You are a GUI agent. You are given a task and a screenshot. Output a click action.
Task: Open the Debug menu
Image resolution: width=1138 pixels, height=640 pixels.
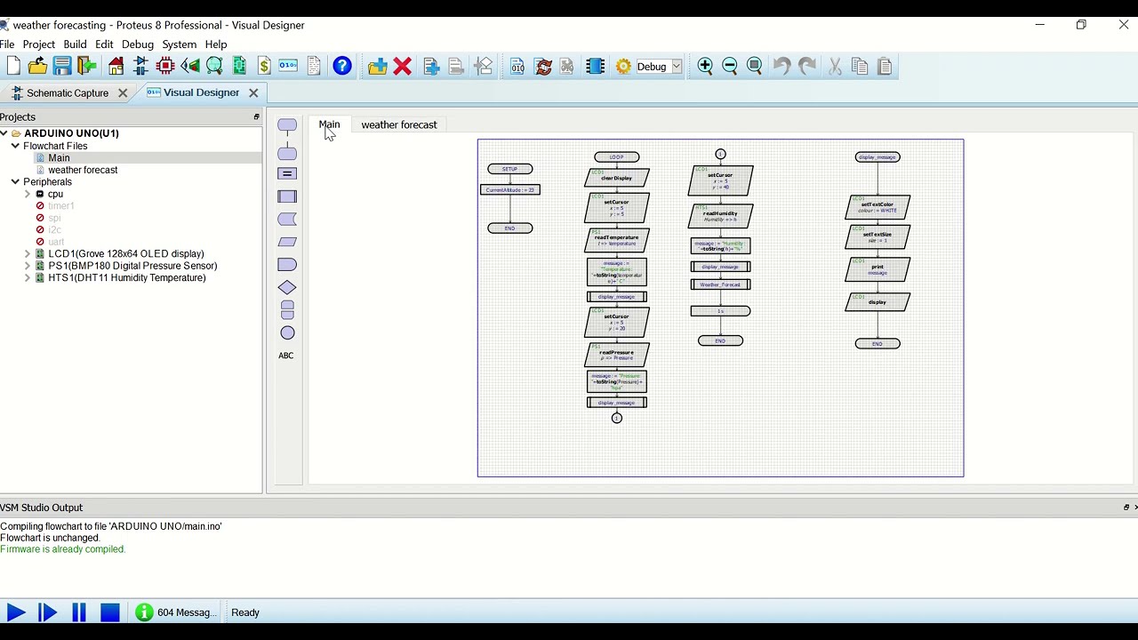point(138,44)
